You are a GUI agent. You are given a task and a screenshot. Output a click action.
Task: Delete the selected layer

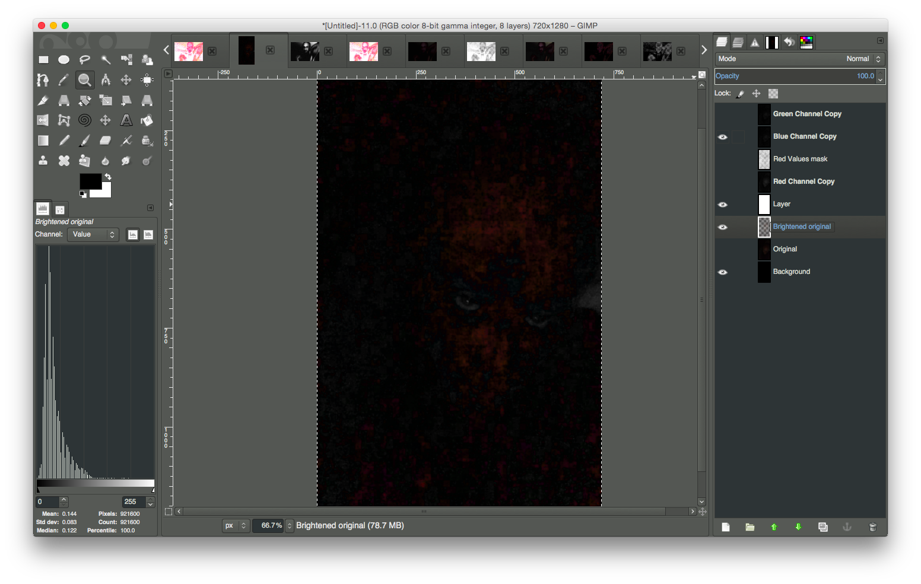[873, 527]
